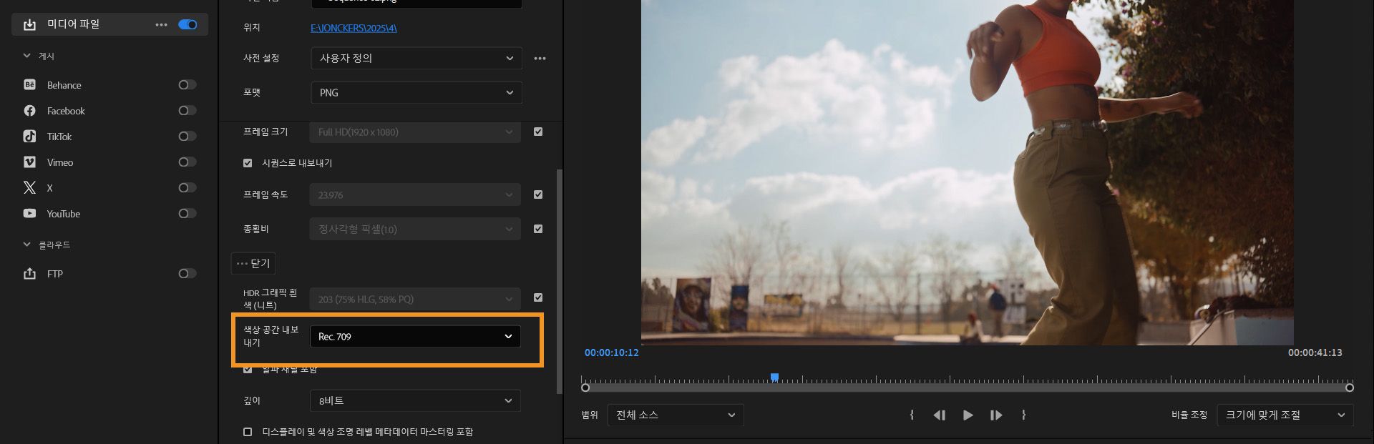Click the 닫기 button
The height and width of the screenshot is (444, 1374).
(253, 263)
